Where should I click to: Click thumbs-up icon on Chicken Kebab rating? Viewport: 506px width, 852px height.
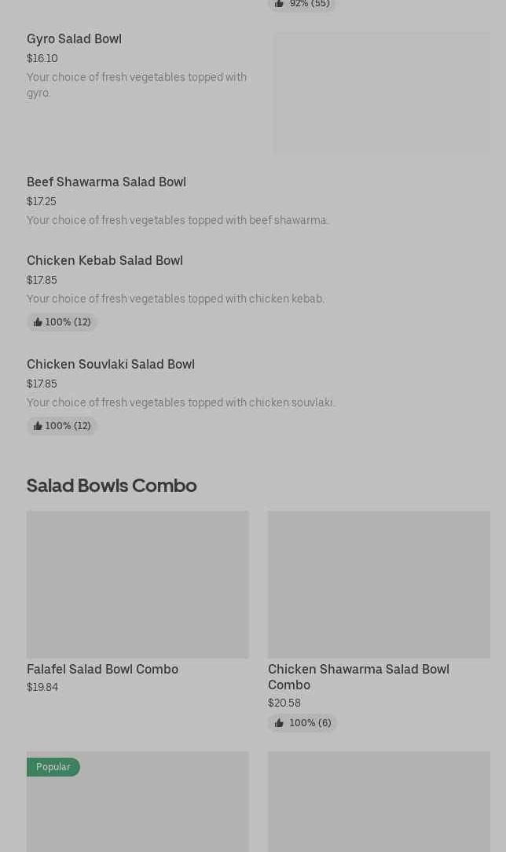tap(38, 322)
